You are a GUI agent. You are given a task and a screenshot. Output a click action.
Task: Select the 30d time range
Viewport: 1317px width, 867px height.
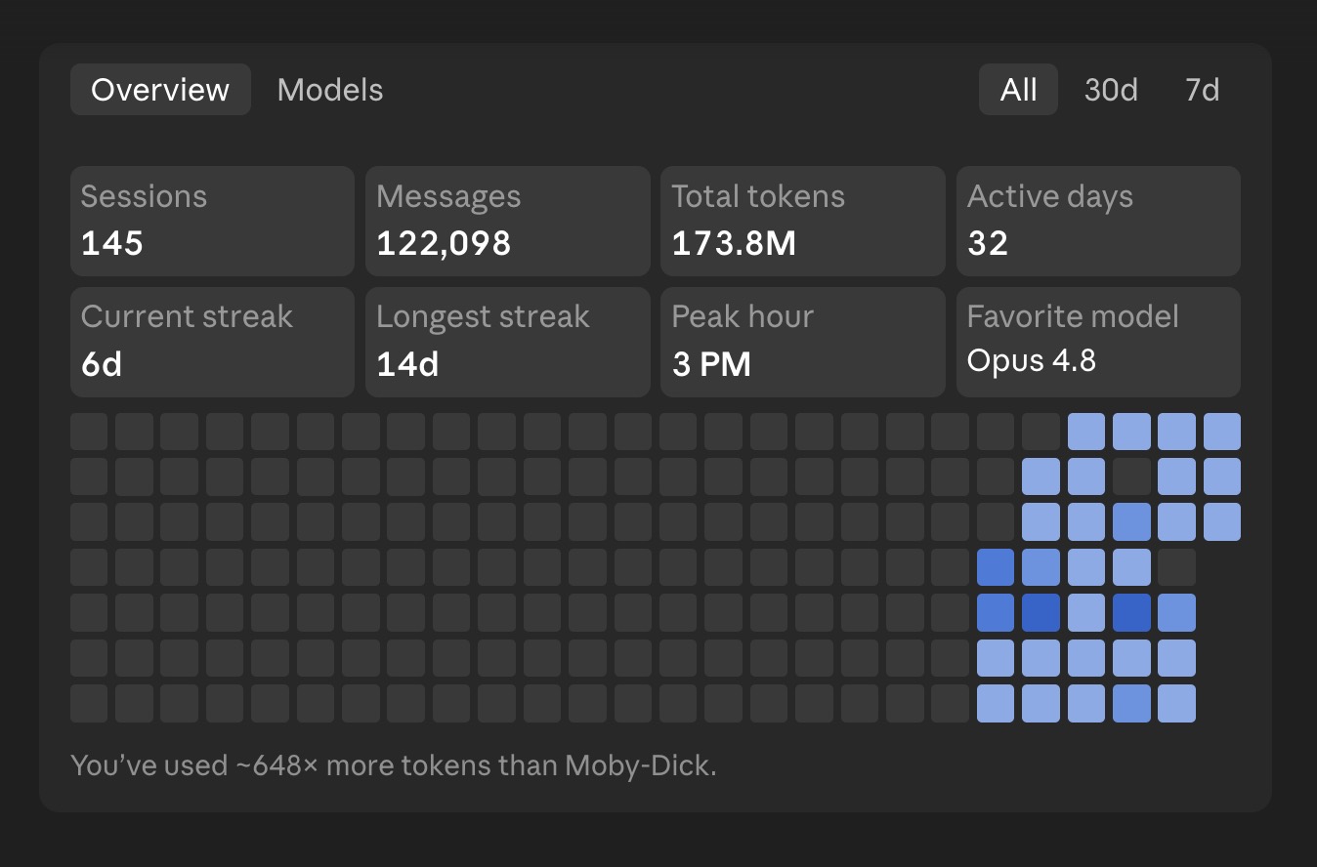click(1111, 90)
